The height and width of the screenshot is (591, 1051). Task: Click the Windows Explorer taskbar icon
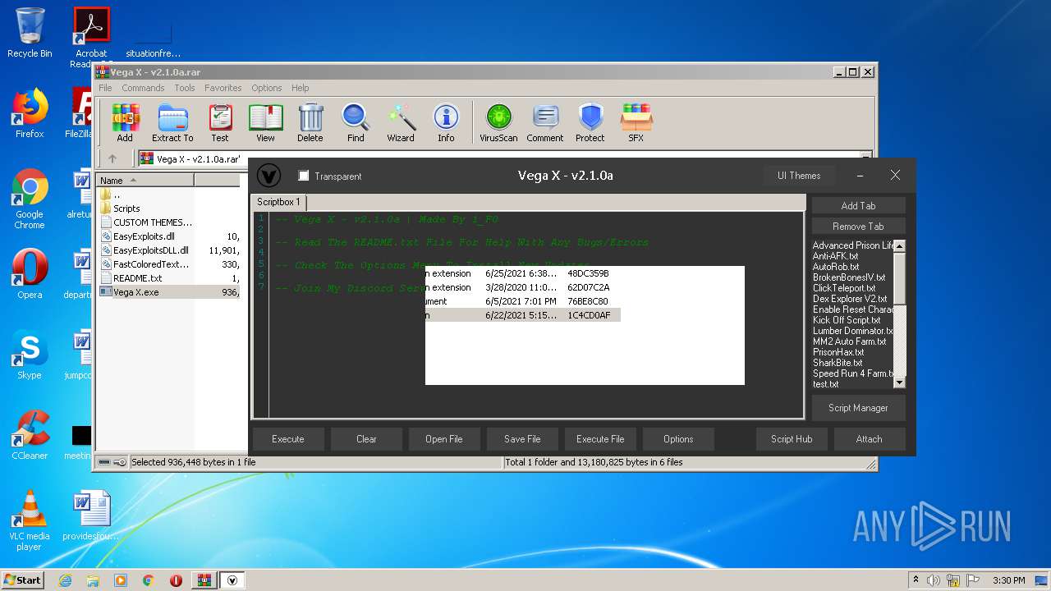click(x=93, y=580)
